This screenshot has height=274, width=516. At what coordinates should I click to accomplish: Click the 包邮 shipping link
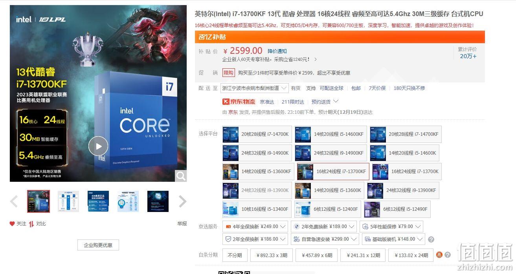pyautogui.click(x=356, y=88)
